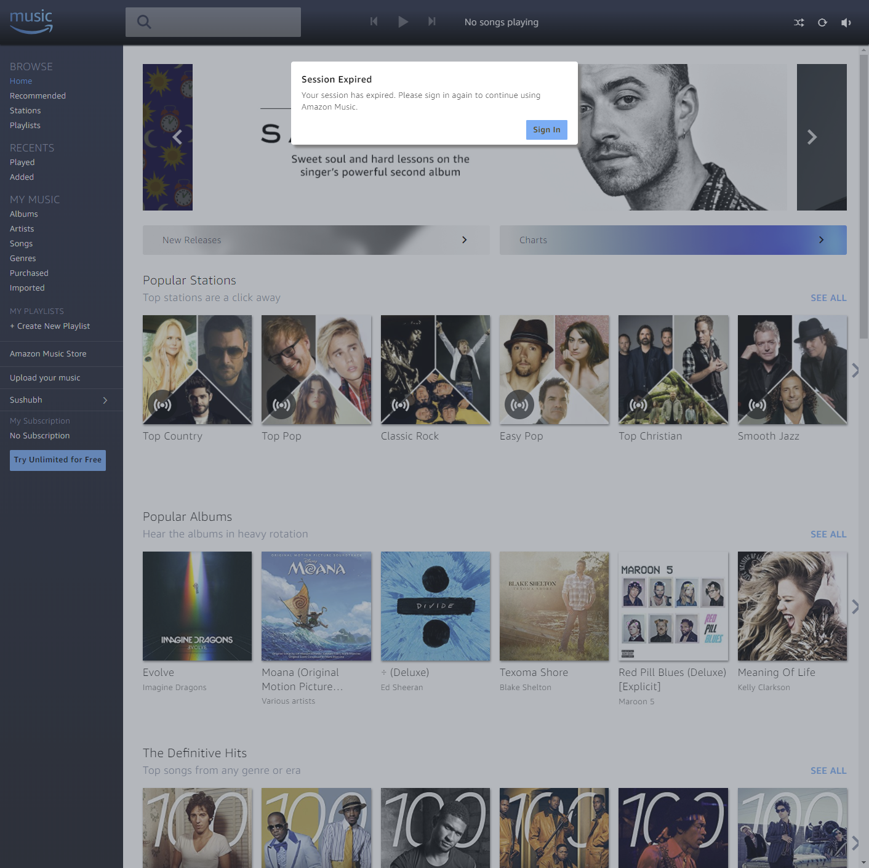Play the Top Country station icon

pyautogui.click(x=162, y=404)
